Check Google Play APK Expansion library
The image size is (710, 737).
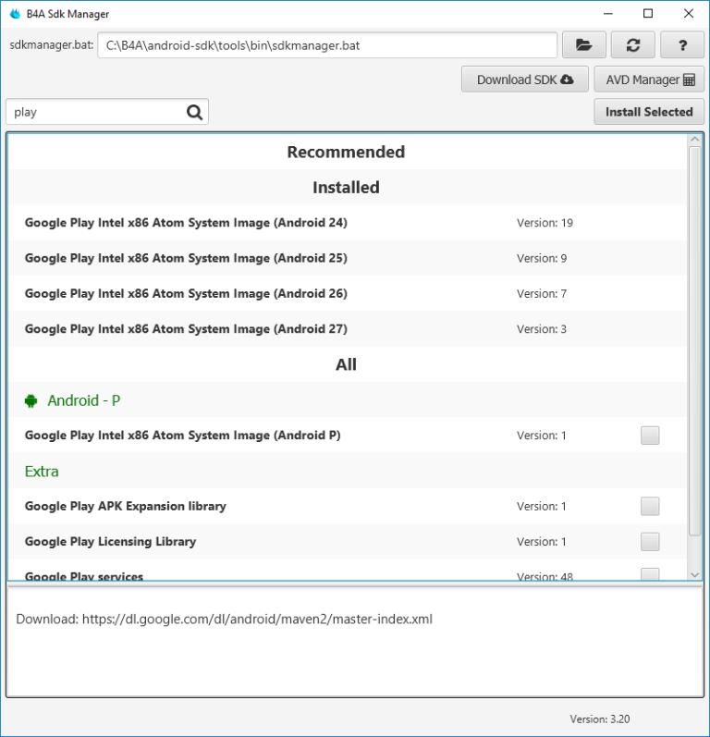[650, 506]
